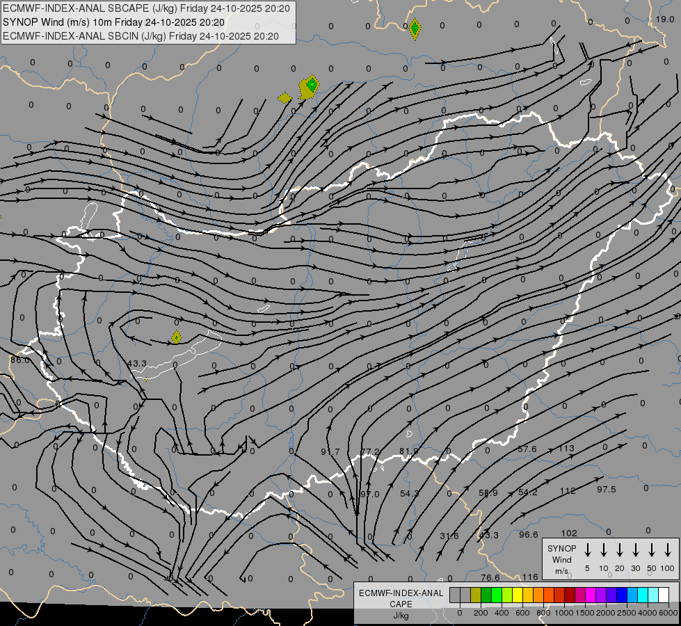Click the 2000 tick label on the CAPE scale
The width and height of the screenshot is (681, 626).
tap(606, 613)
